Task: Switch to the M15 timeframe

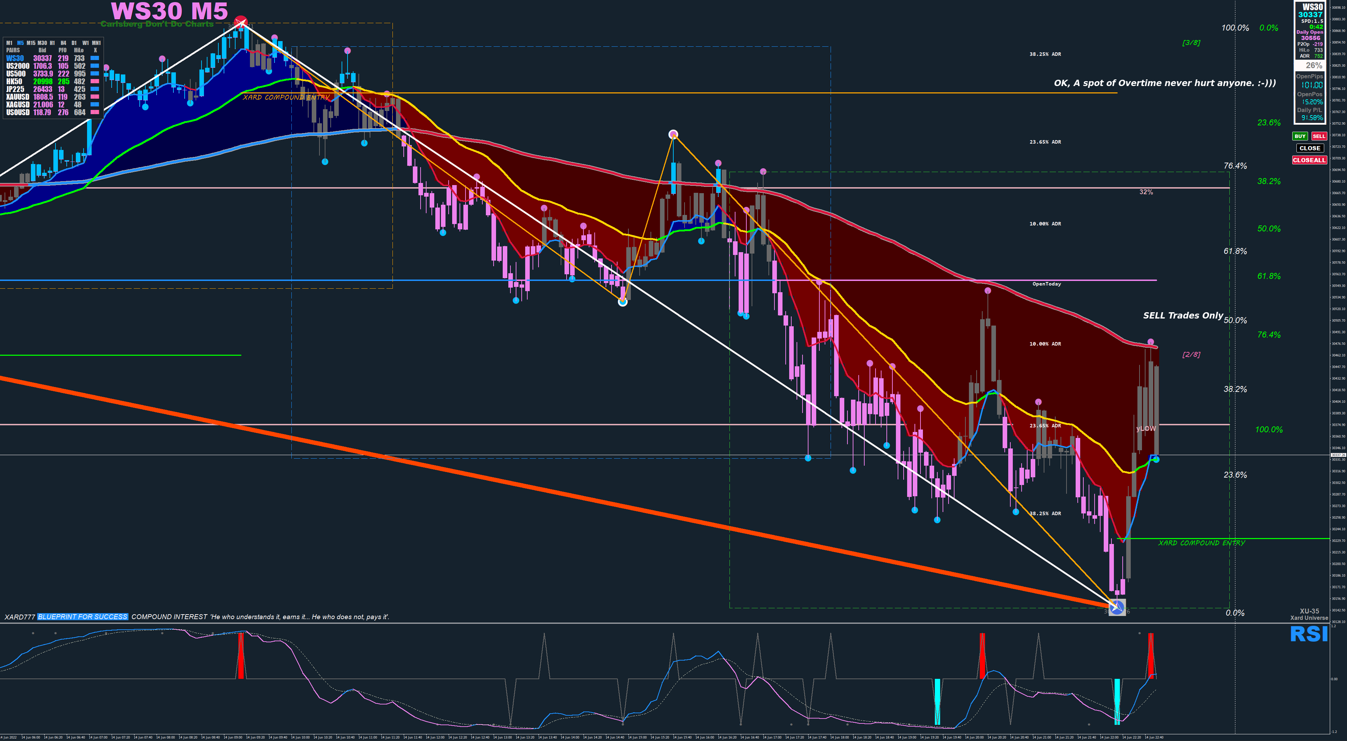Action: pyautogui.click(x=31, y=43)
